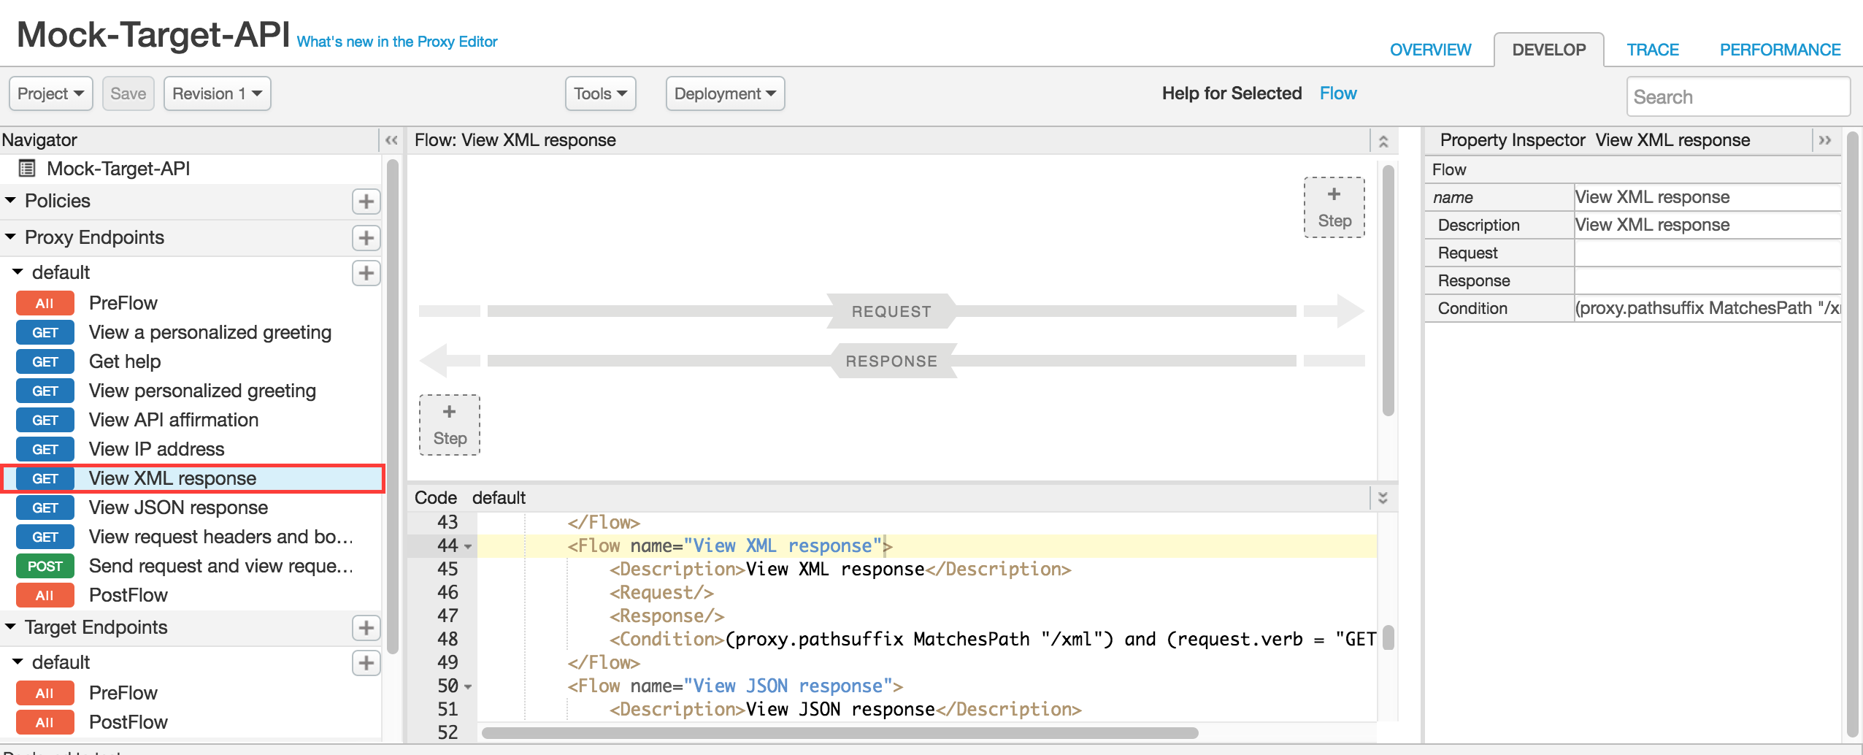Select the View JSON response flow
1863x755 pixels.
[177, 507]
